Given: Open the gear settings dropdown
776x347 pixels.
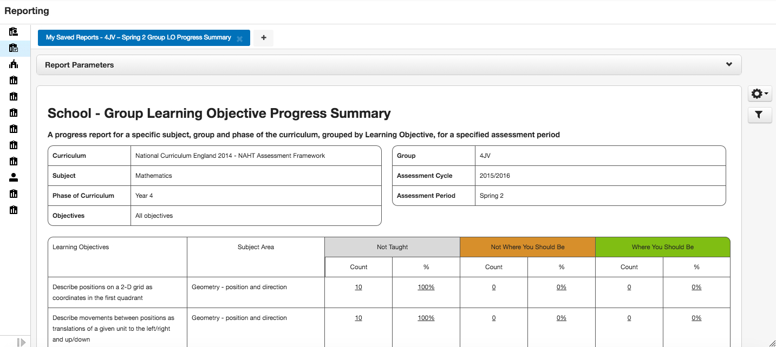Looking at the screenshot, I should pyautogui.click(x=760, y=94).
